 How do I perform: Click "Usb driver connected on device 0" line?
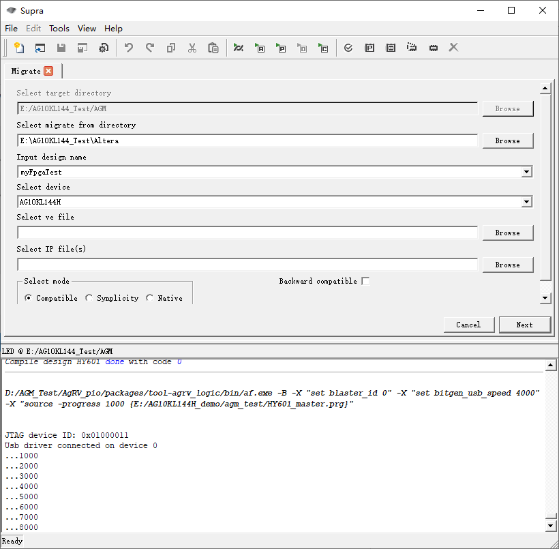[81, 445]
